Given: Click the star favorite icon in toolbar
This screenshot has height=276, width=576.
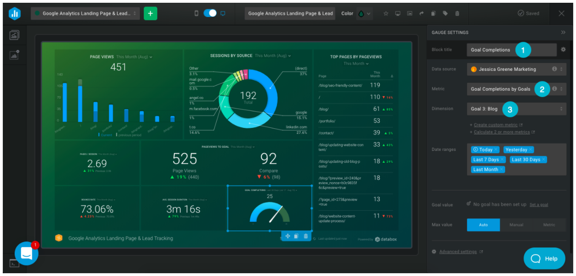Looking at the screenshot, I should click(x=386, y=13).
